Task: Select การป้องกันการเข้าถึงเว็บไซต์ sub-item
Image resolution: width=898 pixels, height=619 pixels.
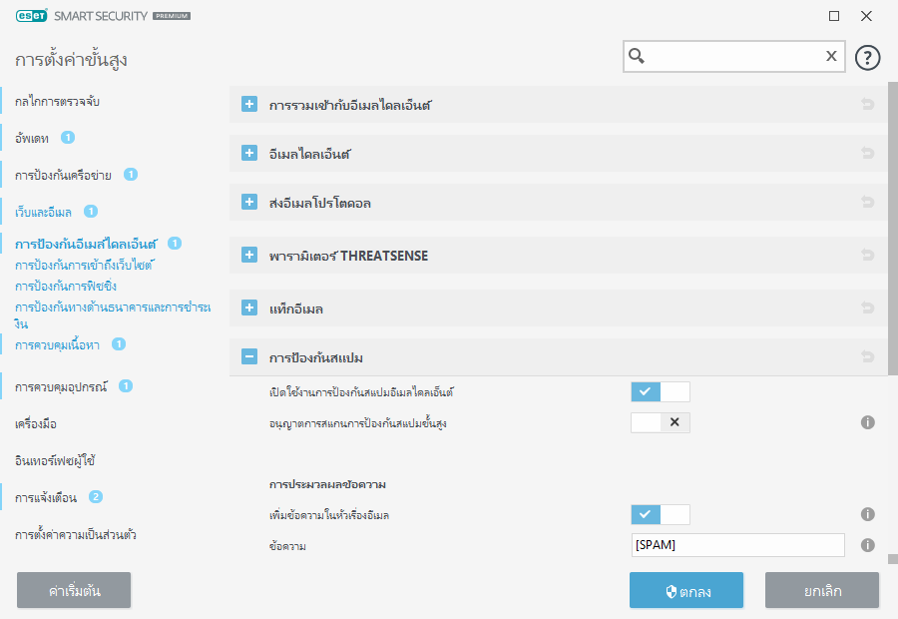Action: 85,265
